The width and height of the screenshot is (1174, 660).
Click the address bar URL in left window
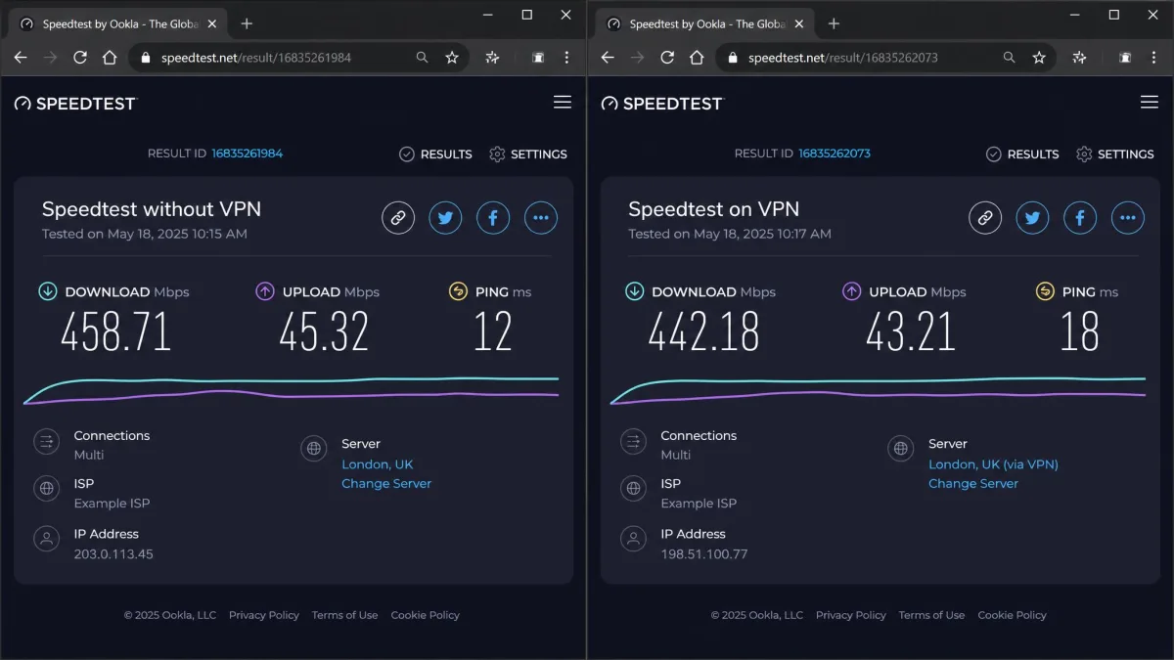tap(256, 58)
